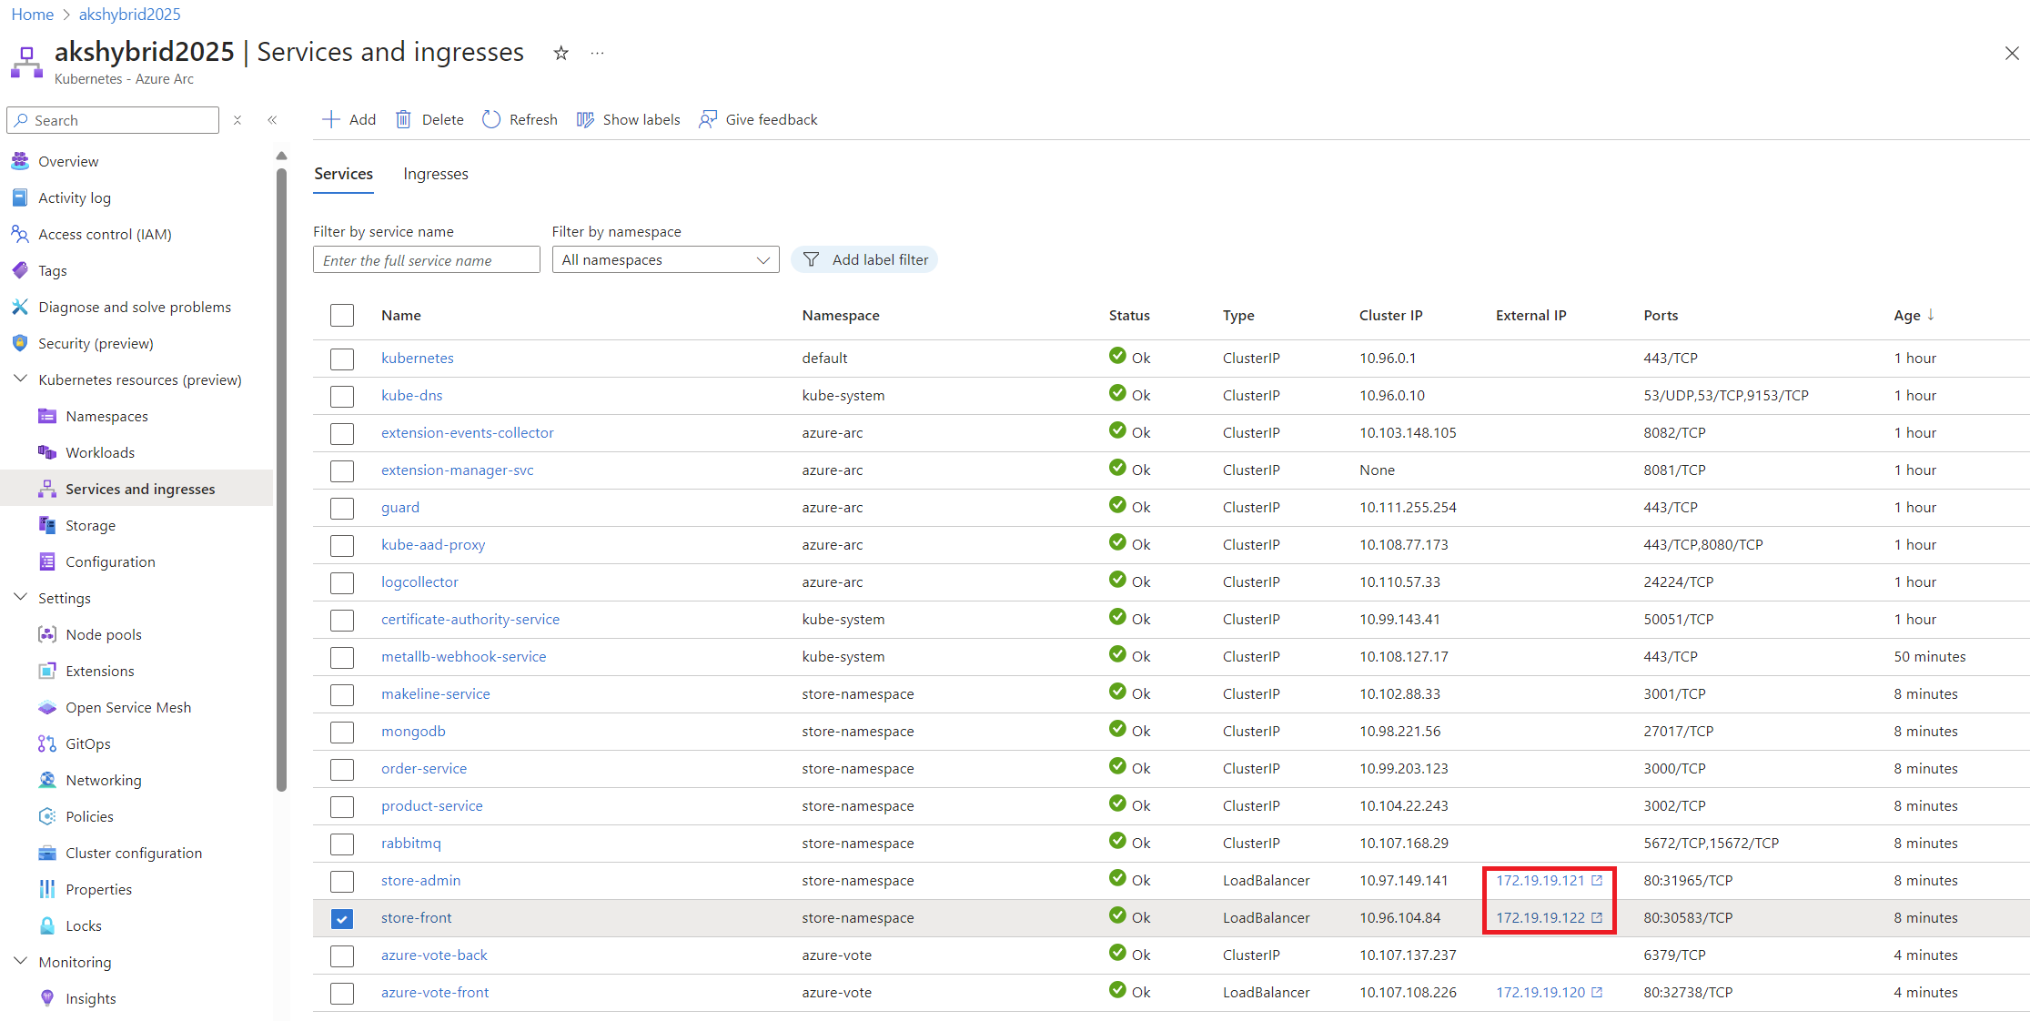This screenshot has width=2030, height=1021.
Task: Open the more options ellipsis in header
Action: tap(597, 53)
